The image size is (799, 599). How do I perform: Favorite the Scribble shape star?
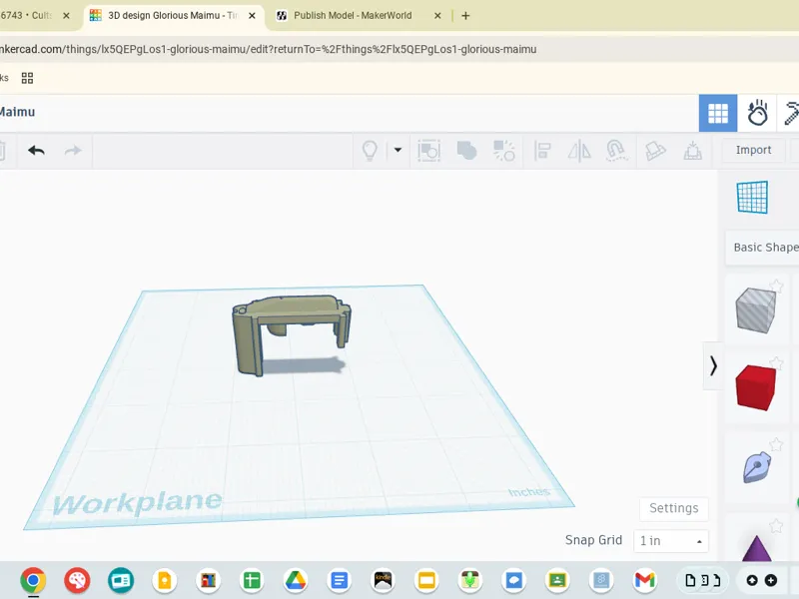pyautogui.click(x=776, y=444)
